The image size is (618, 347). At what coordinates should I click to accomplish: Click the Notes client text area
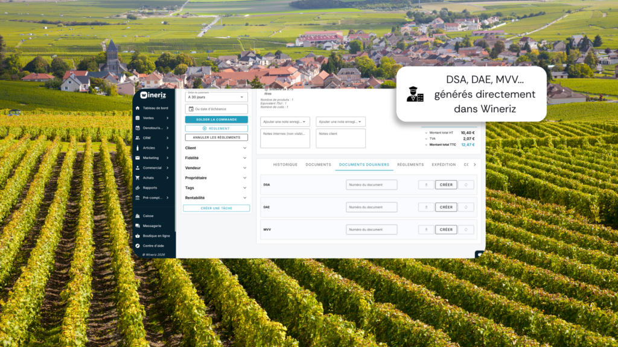click(x=340, y=139)
